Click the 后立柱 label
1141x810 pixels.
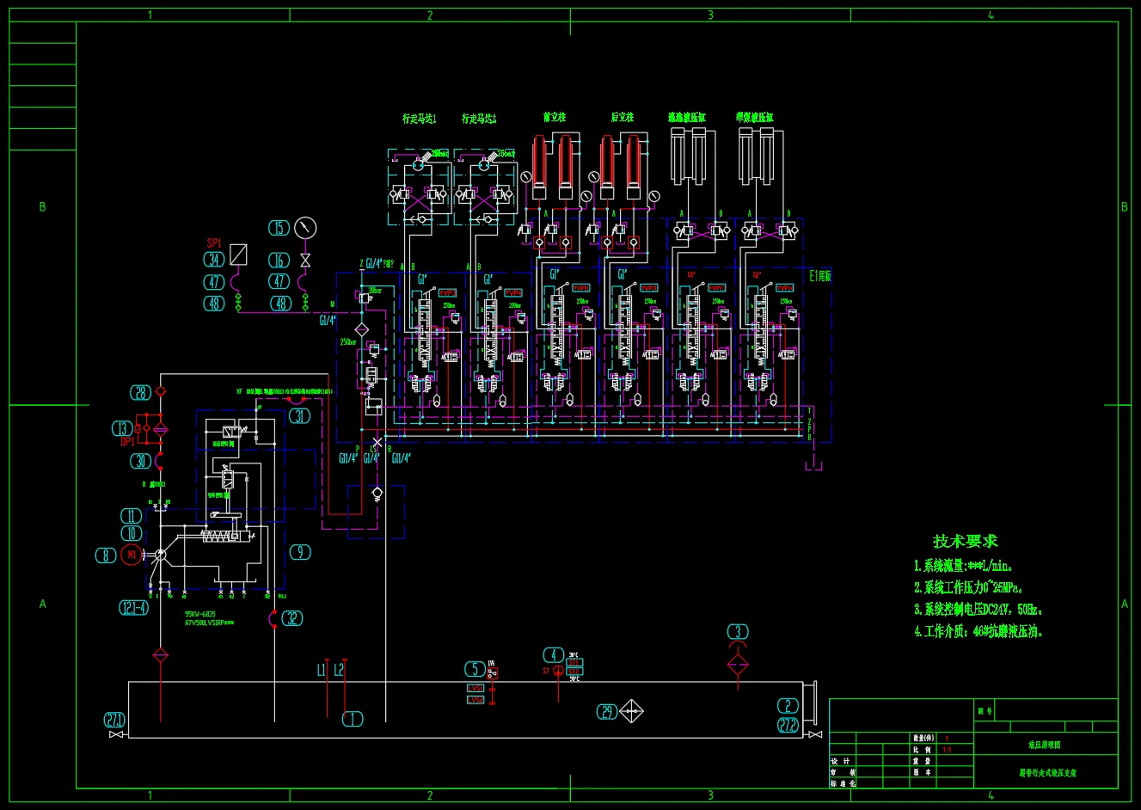click(x=623, y=117)
